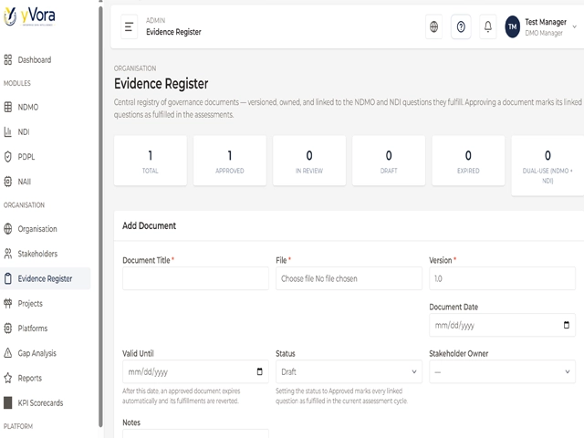Click the Approved stat card
The image size is (584, 438).
(x=229, y=161)
